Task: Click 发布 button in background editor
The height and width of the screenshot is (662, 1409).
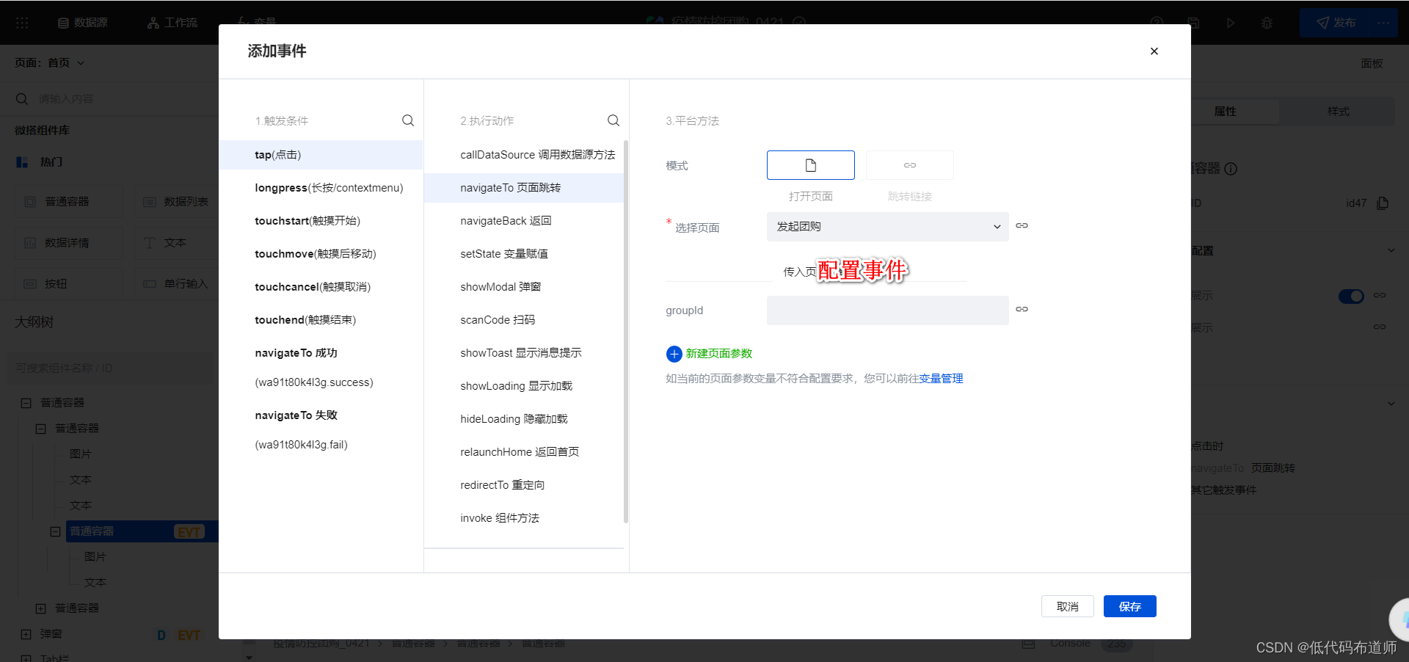Action: tap(1336, 23)
